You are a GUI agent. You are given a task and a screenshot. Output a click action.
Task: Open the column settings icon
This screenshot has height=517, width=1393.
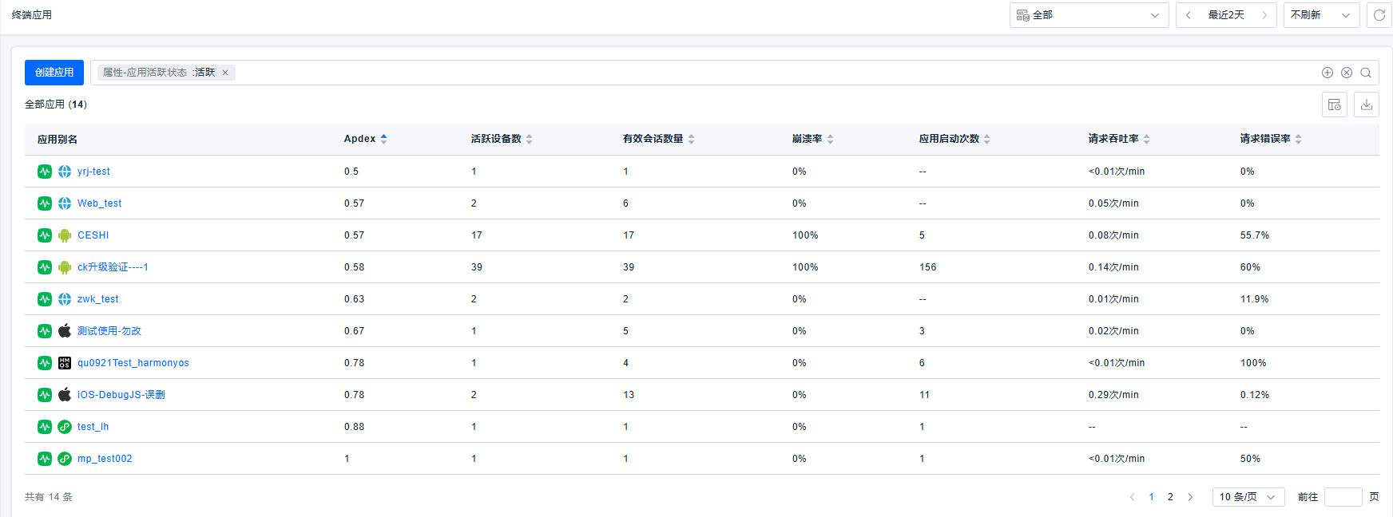tap(1335, 105)
